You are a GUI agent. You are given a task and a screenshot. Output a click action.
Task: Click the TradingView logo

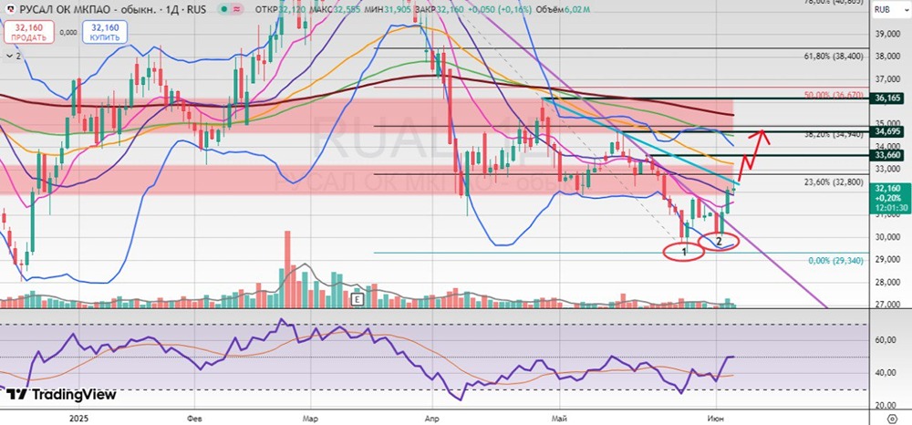tap(60, 395)
